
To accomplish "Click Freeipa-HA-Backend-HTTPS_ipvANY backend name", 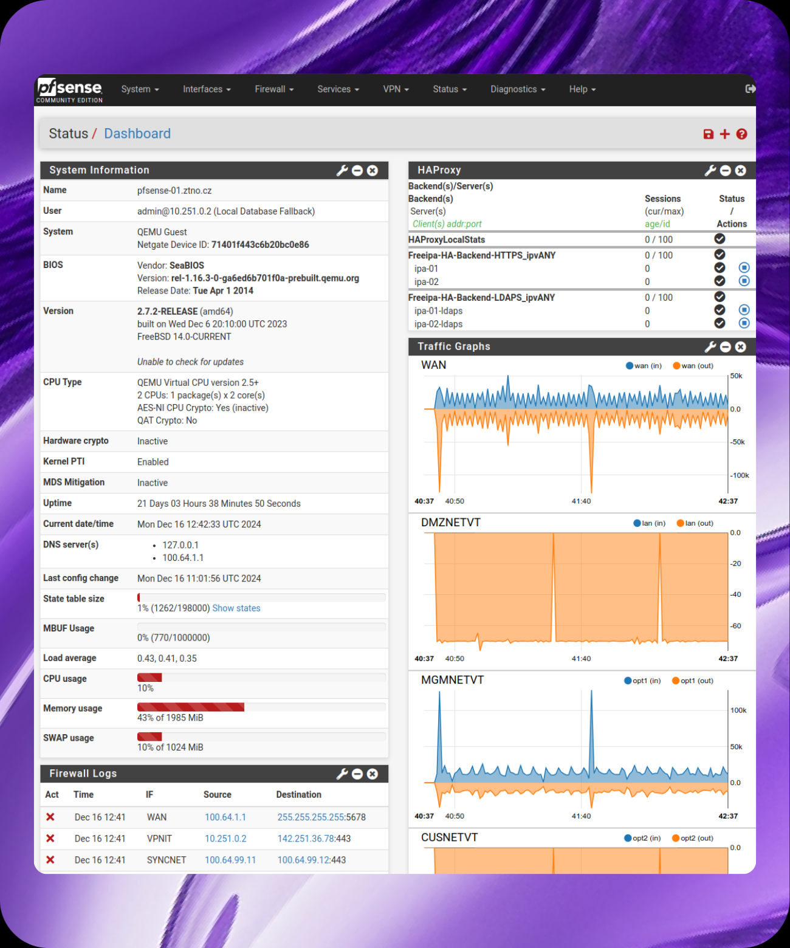I will pos(482,255).
